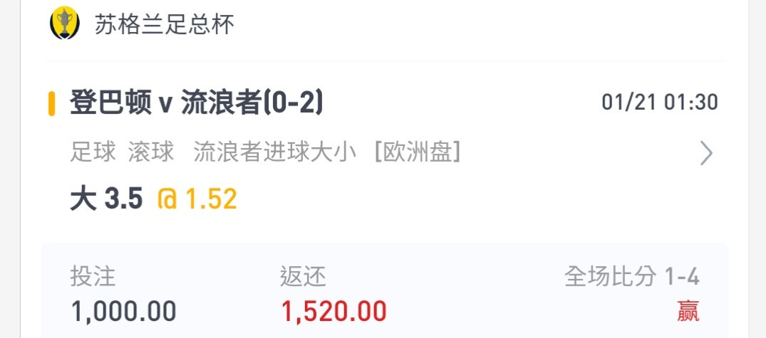766x338 pixels.
Task: Open the 苏格兰足总杯 league name
Action: point(164,24)
